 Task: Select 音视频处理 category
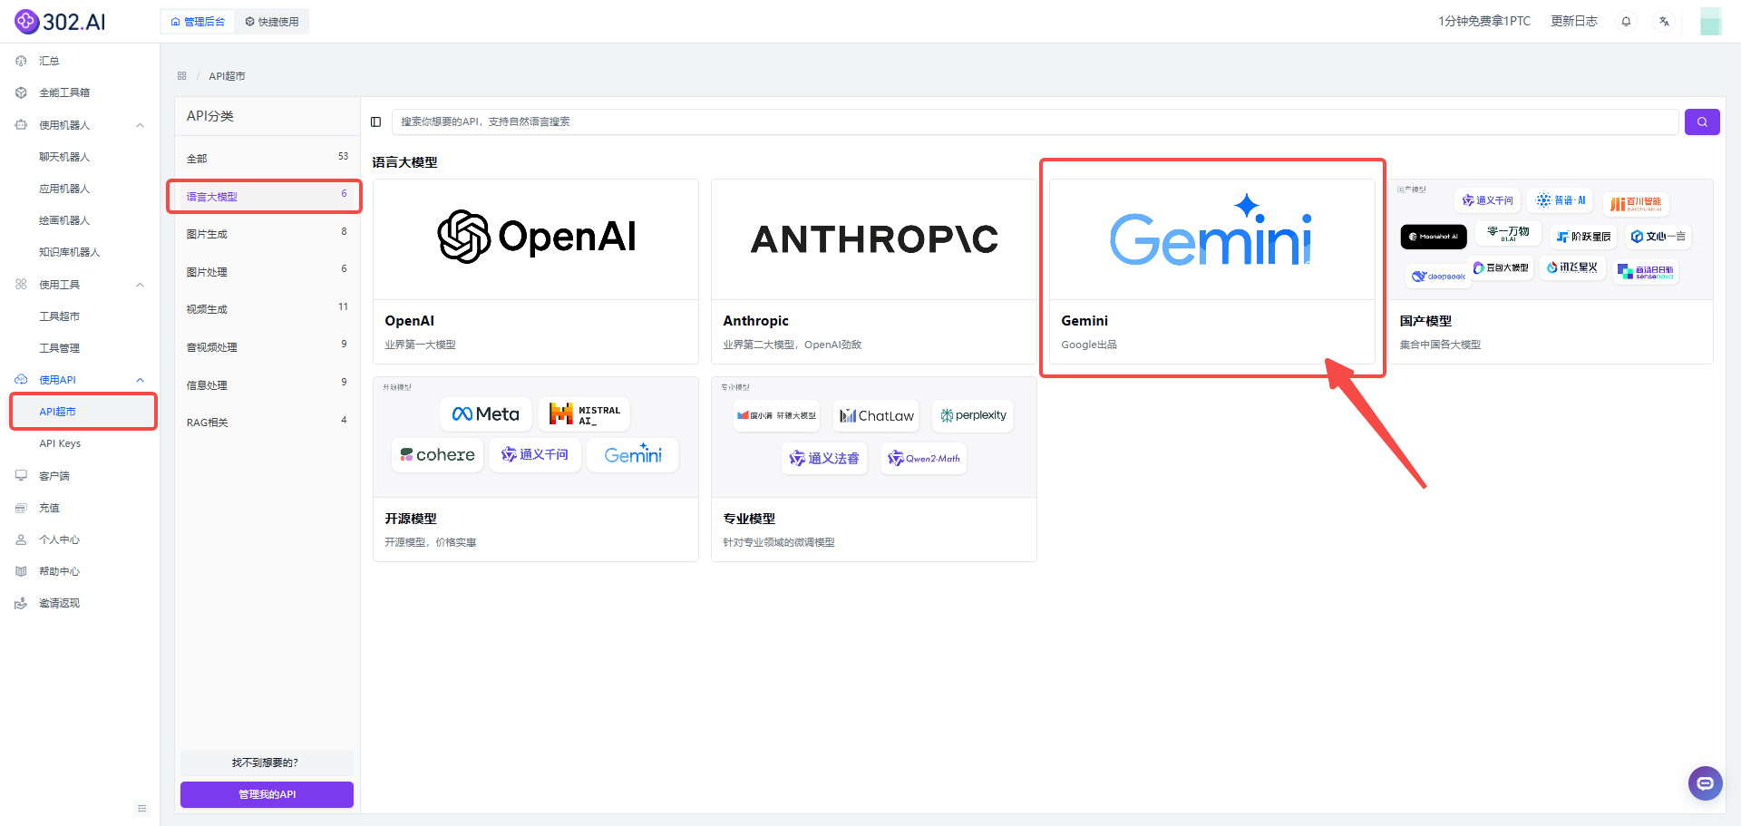tap(267, 347)
